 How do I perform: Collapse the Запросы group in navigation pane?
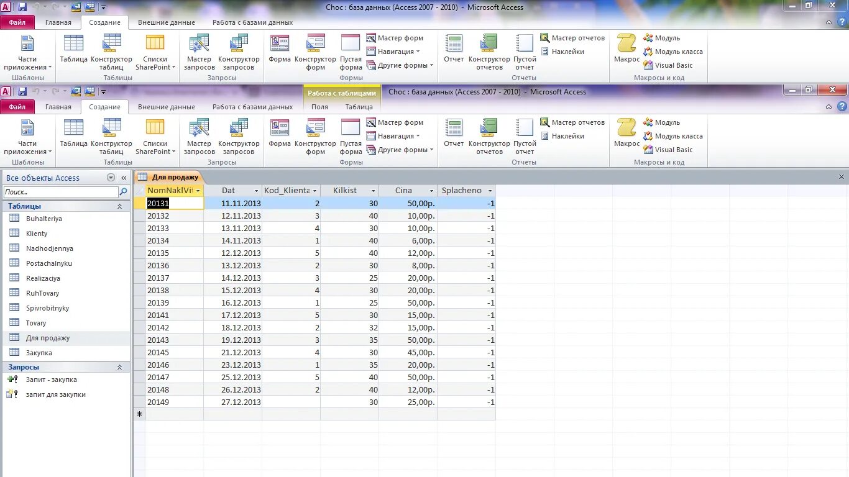click(119, 367)
